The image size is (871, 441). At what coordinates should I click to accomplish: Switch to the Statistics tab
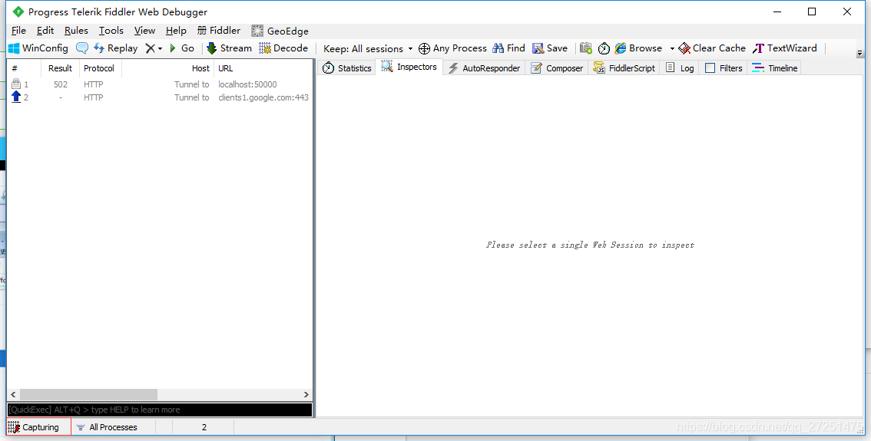(346, 68)
